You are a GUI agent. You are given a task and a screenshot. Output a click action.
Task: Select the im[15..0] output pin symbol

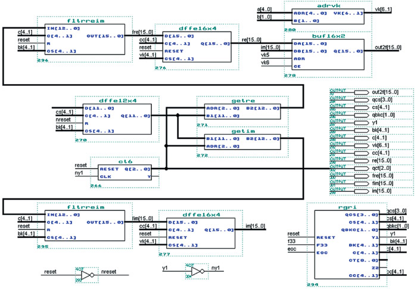pyautogui.click(x=362, y=191)
